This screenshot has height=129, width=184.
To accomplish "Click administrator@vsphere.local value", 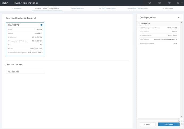I will [166, 39].
